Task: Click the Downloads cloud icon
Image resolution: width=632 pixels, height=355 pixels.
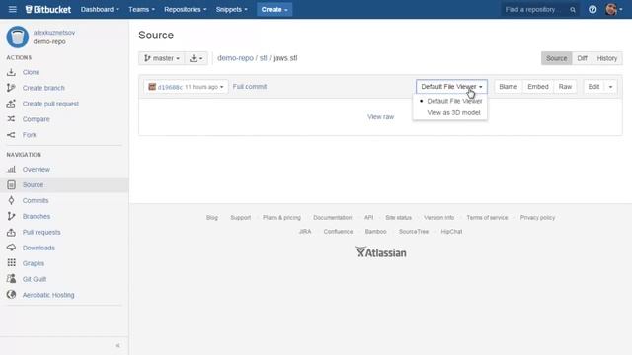Action: (x=11, y=248)
